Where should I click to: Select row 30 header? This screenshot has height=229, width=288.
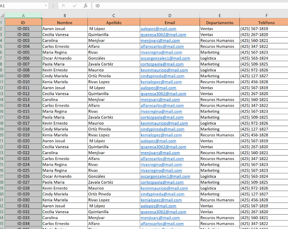2,194
